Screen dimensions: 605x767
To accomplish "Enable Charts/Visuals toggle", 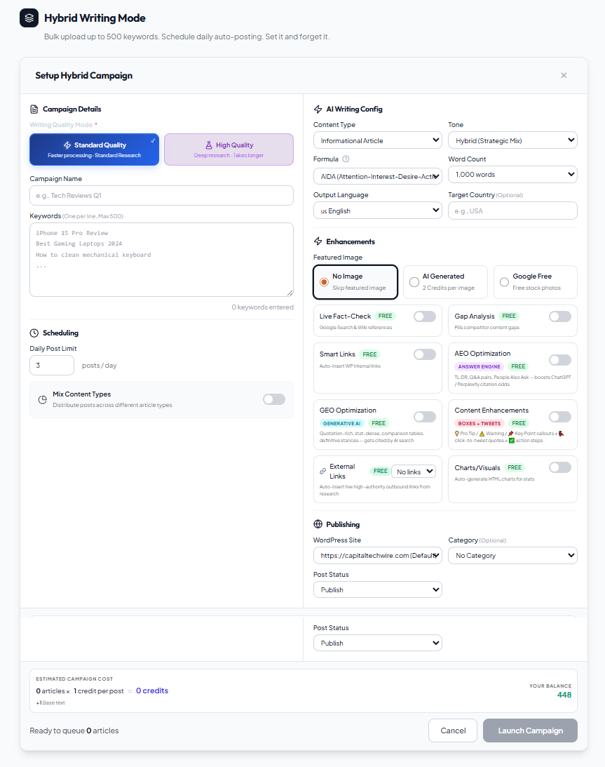I will pyautogui.click(x=560, y=467).
